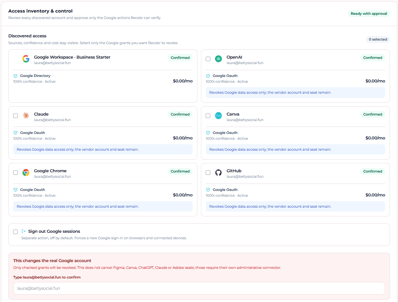This screenshot has height=302, width=398.
Task: Click $0.00/mo price in Canva card
Action: point(375,138)
